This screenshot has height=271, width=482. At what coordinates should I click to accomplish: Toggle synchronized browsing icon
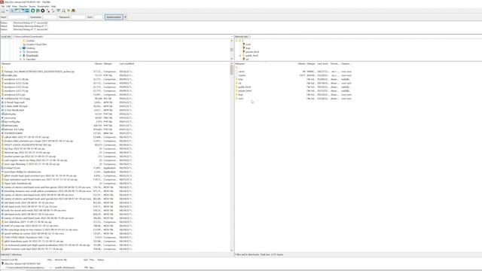click(69, 11)
